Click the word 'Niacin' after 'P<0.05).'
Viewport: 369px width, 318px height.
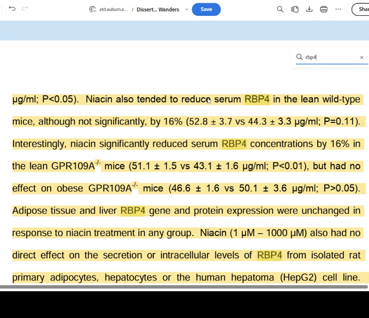(x=99, y=99)
